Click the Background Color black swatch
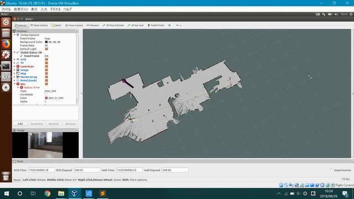 46,42
